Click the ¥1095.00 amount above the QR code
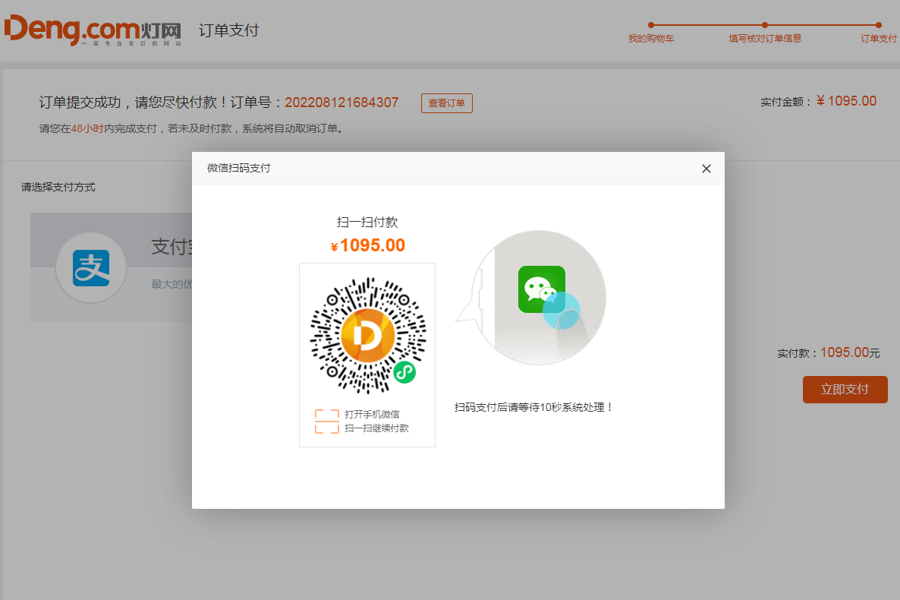The width and height of the screenshot is (900, 600). pyautogui.click(x=367, y=245)
